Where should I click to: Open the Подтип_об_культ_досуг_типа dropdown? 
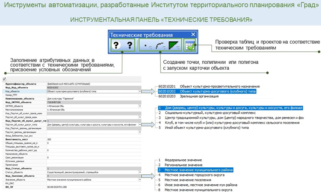coord(140,124)
